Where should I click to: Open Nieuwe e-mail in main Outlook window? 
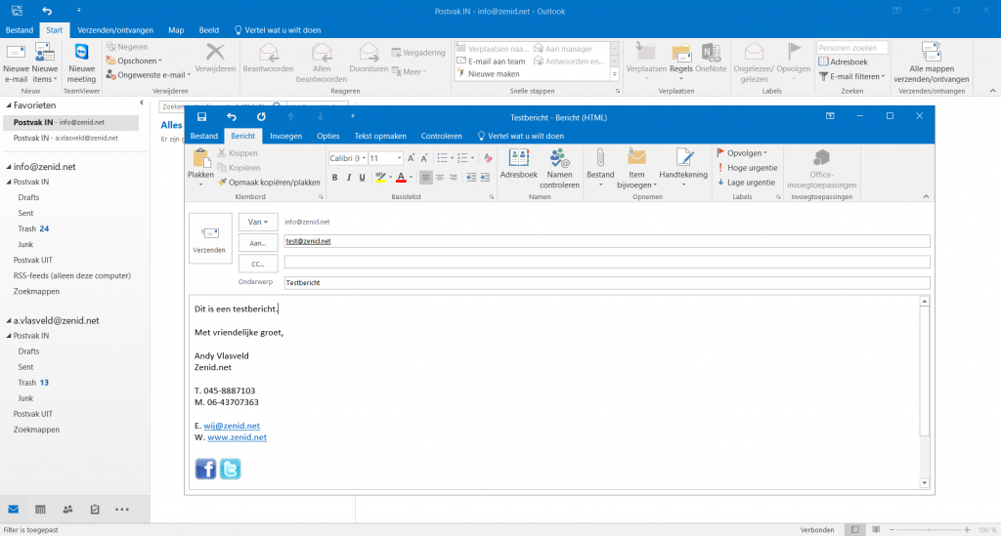click(x=16, y=63)
